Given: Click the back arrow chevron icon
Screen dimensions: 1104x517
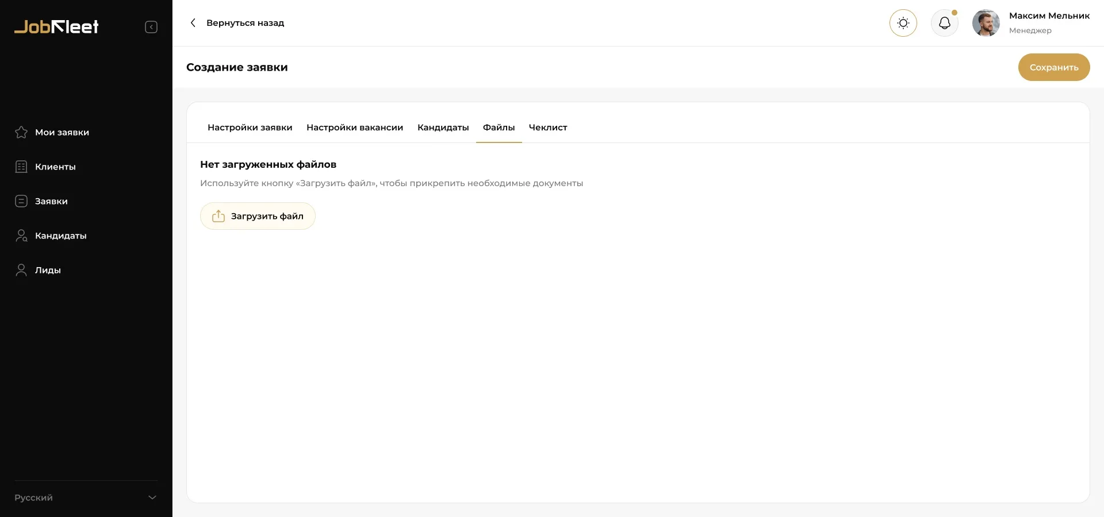Looking at the screenshot, I should 193,23.
